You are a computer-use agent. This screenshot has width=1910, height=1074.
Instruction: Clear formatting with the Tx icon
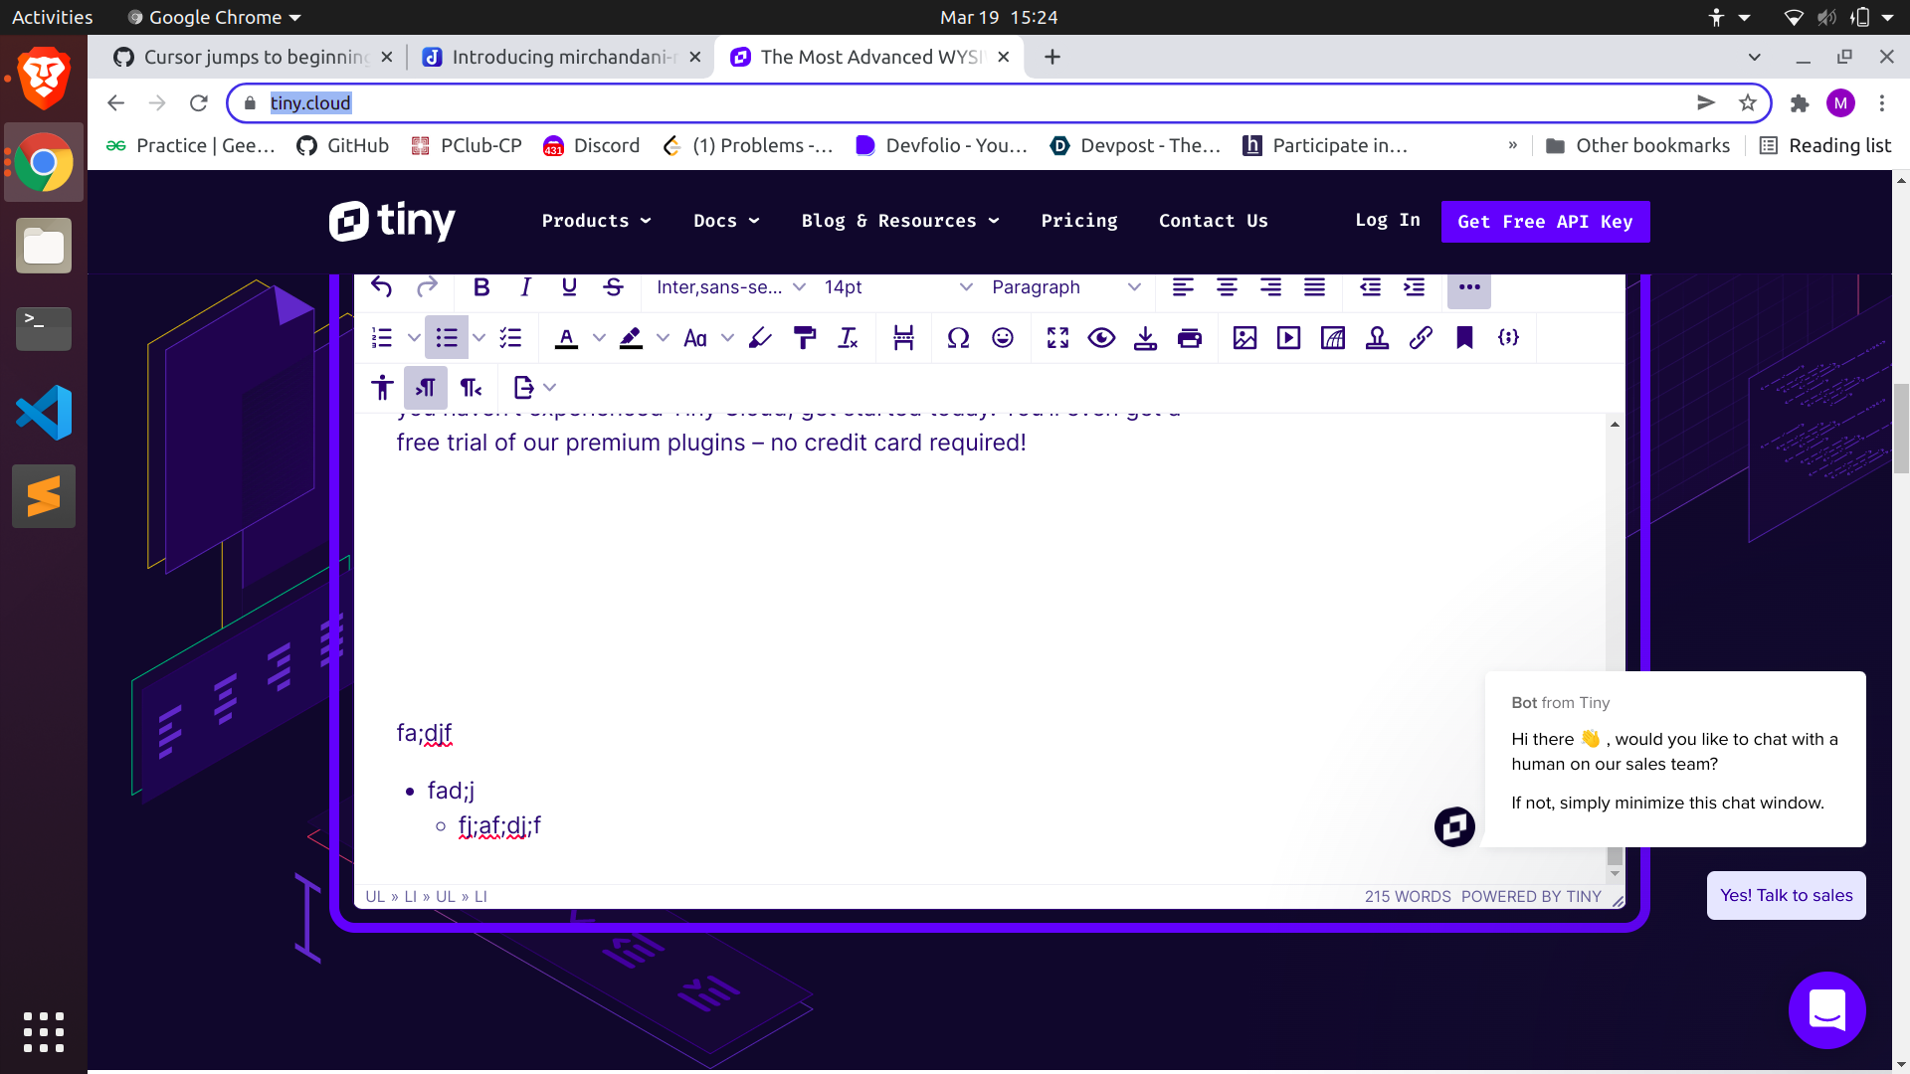849,338
